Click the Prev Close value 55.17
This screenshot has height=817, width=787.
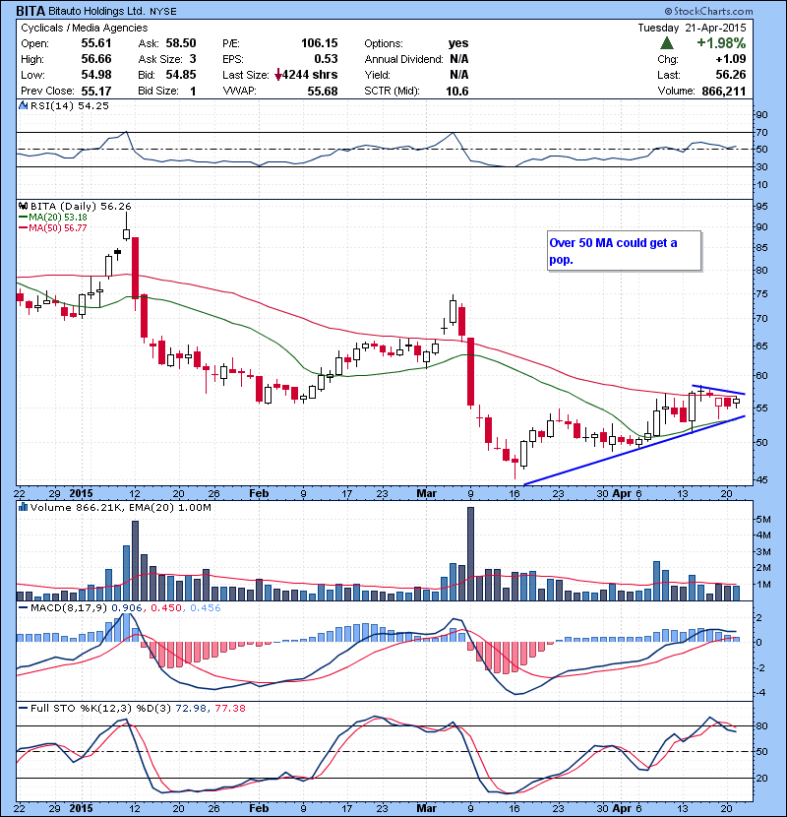coord(96,92)
